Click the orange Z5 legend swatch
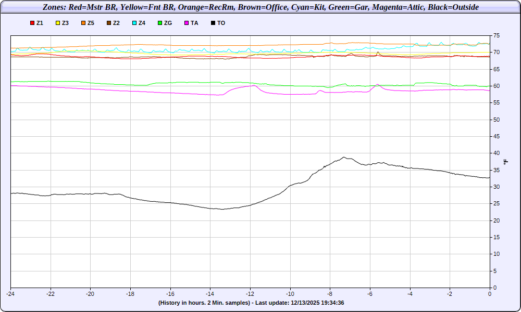 [x=83, y=23]
